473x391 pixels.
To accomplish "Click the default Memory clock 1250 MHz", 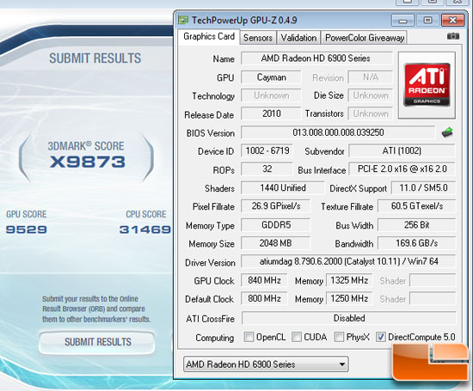I will coord(349,298).
